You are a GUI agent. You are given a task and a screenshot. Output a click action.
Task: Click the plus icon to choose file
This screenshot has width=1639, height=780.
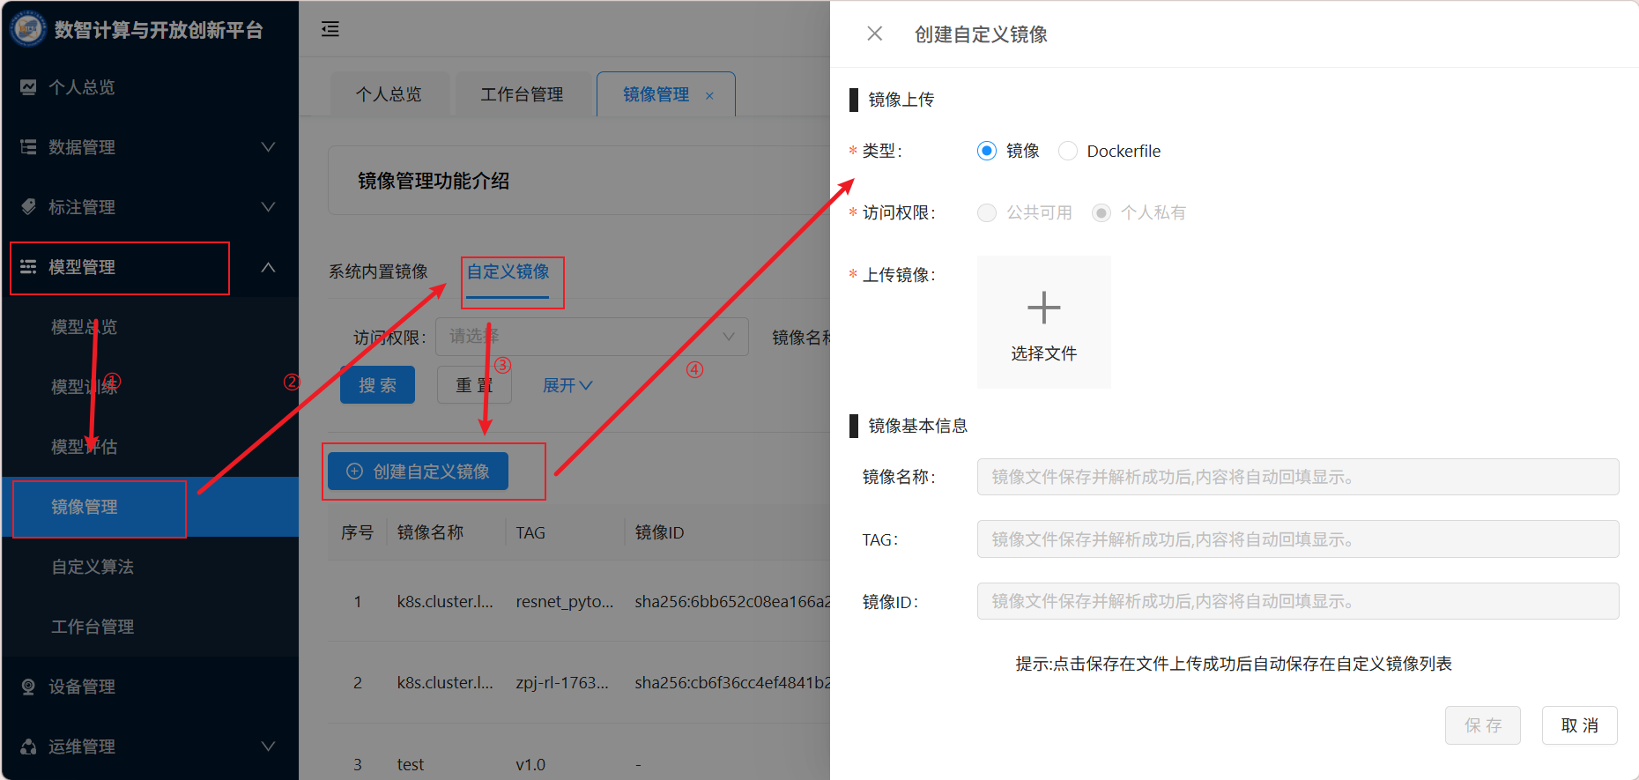[x=1043, y=308]
